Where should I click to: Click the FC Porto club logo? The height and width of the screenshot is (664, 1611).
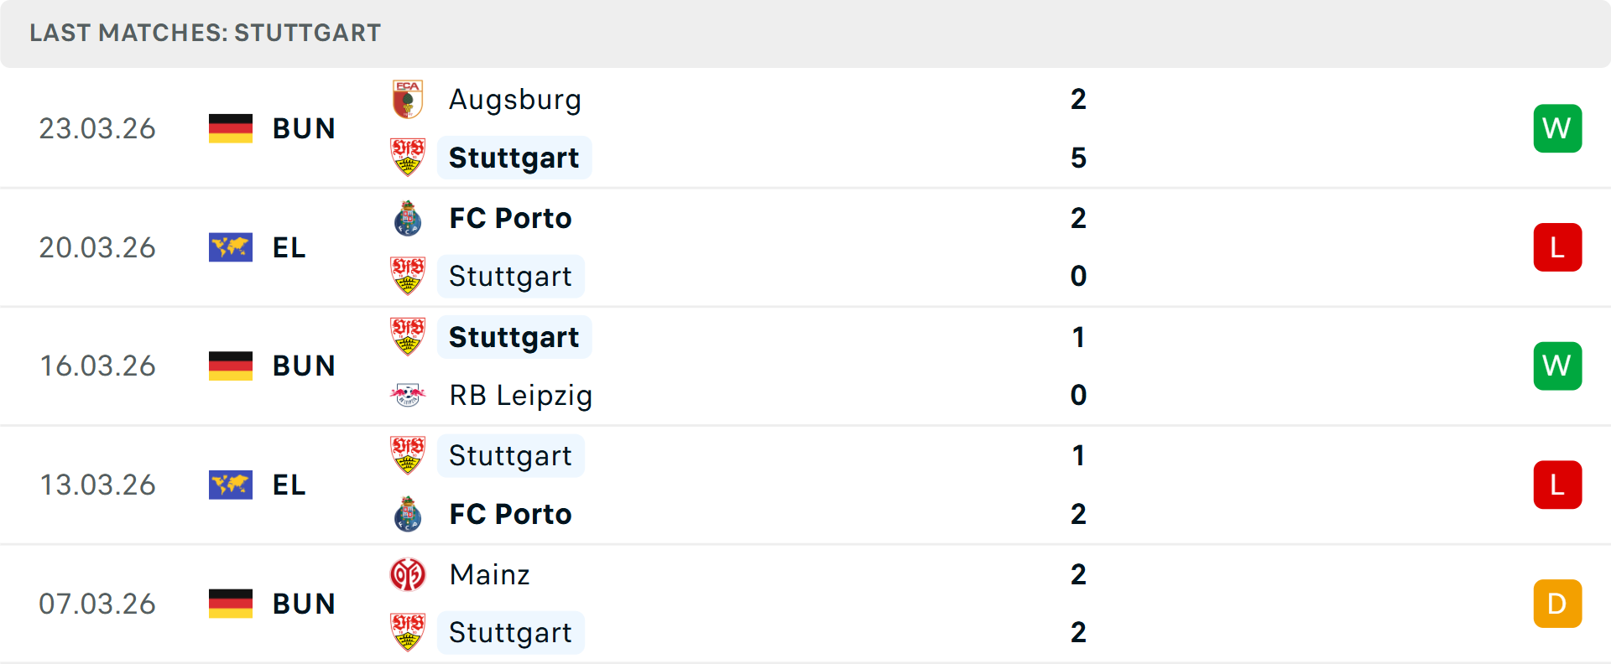pyautogui.click(x=408, y=218)
